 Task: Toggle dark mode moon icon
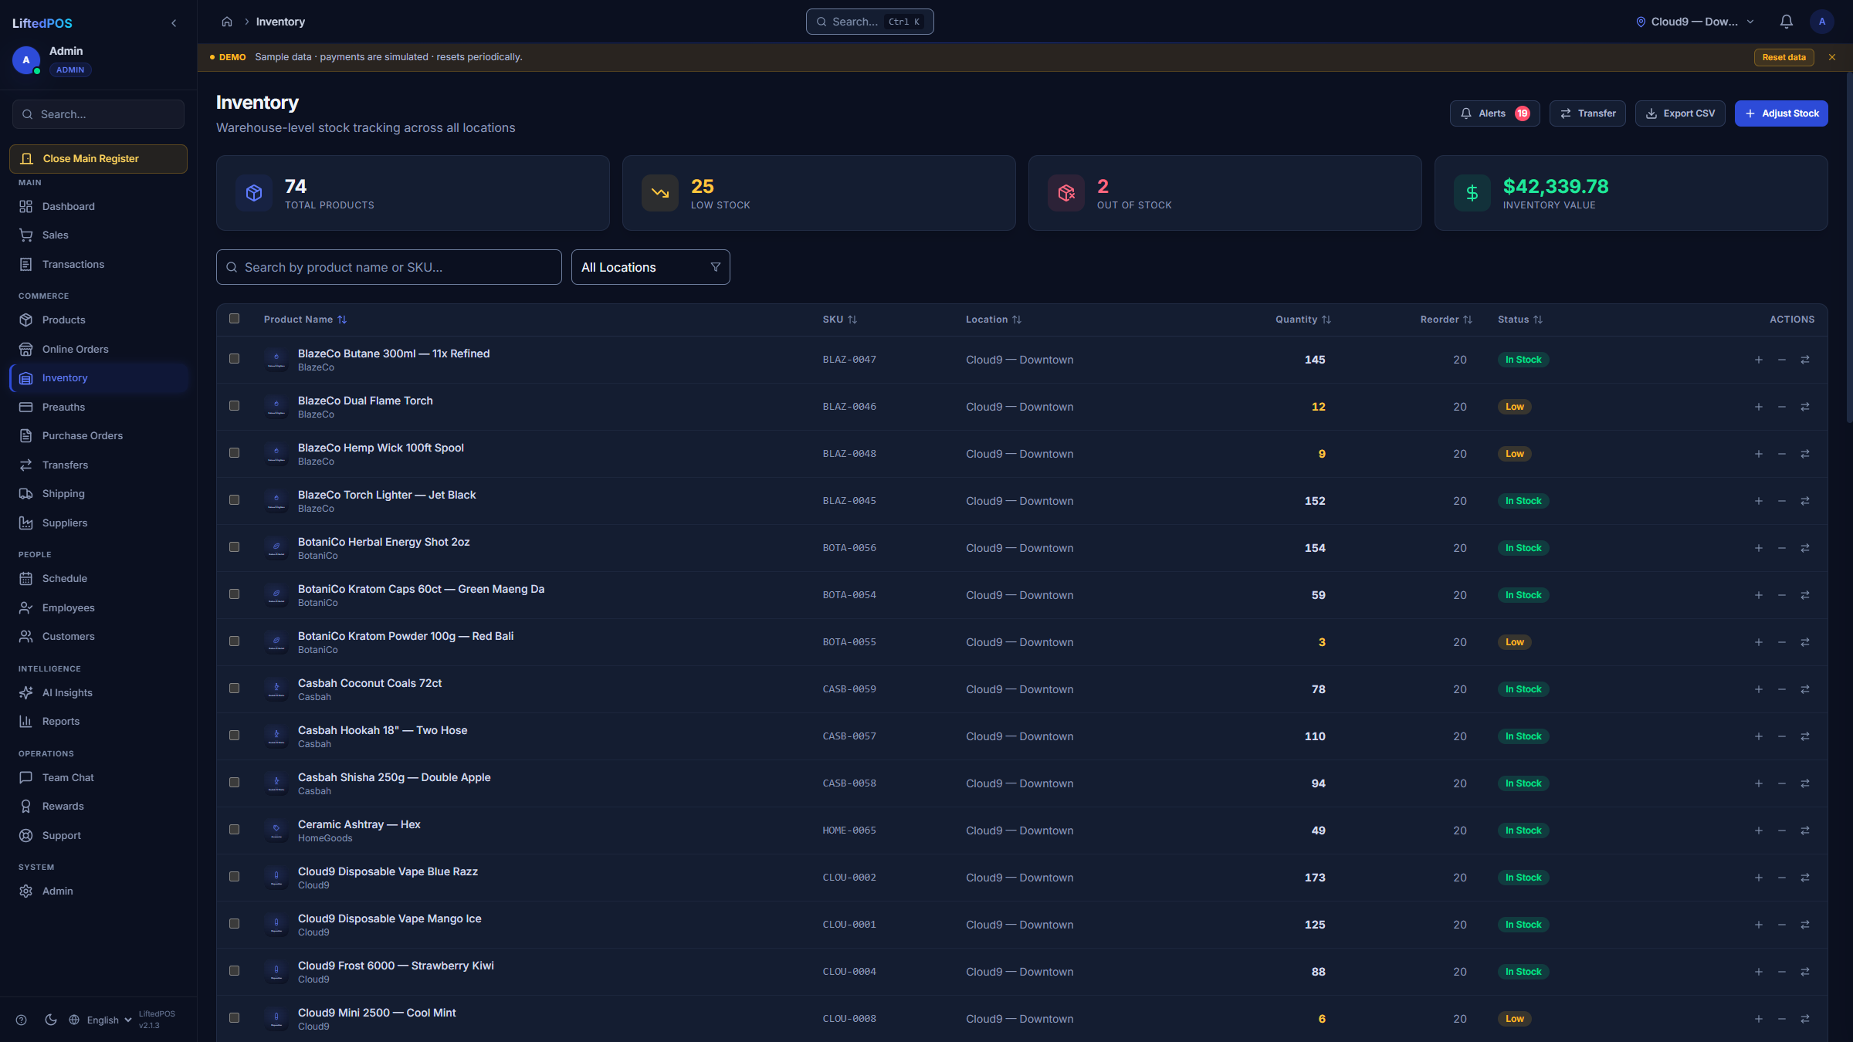pos(51,1020)
